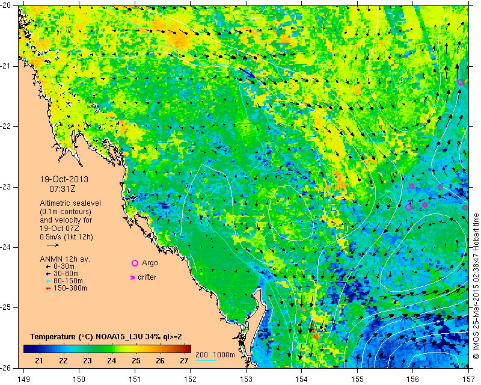Click the blue ANMN current arrow near 153°E, -21°
Screen dimensions: 481x385
(x=247, y=73)
